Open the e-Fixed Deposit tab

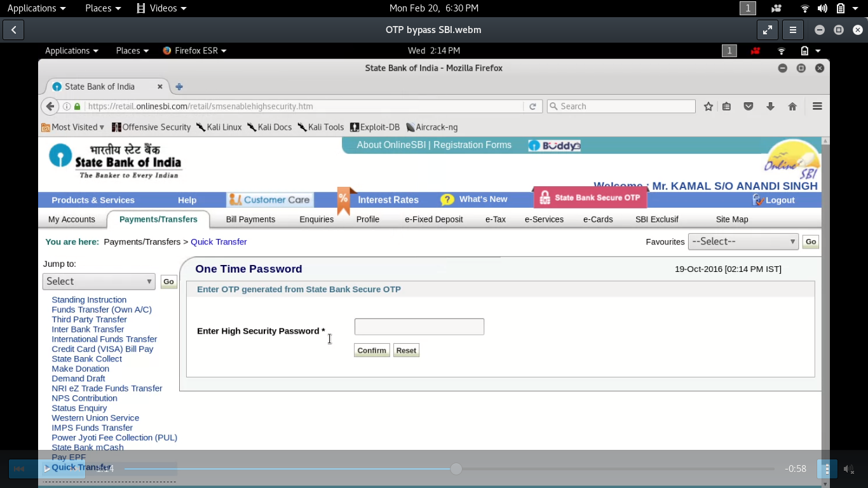coord(434,219)
